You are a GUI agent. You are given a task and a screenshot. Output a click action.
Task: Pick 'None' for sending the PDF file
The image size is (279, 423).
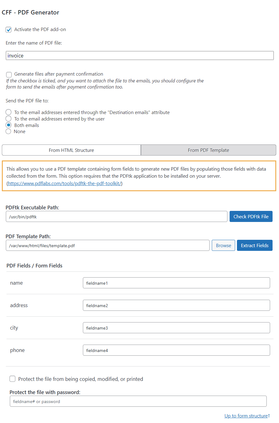[x=8, y=131]
